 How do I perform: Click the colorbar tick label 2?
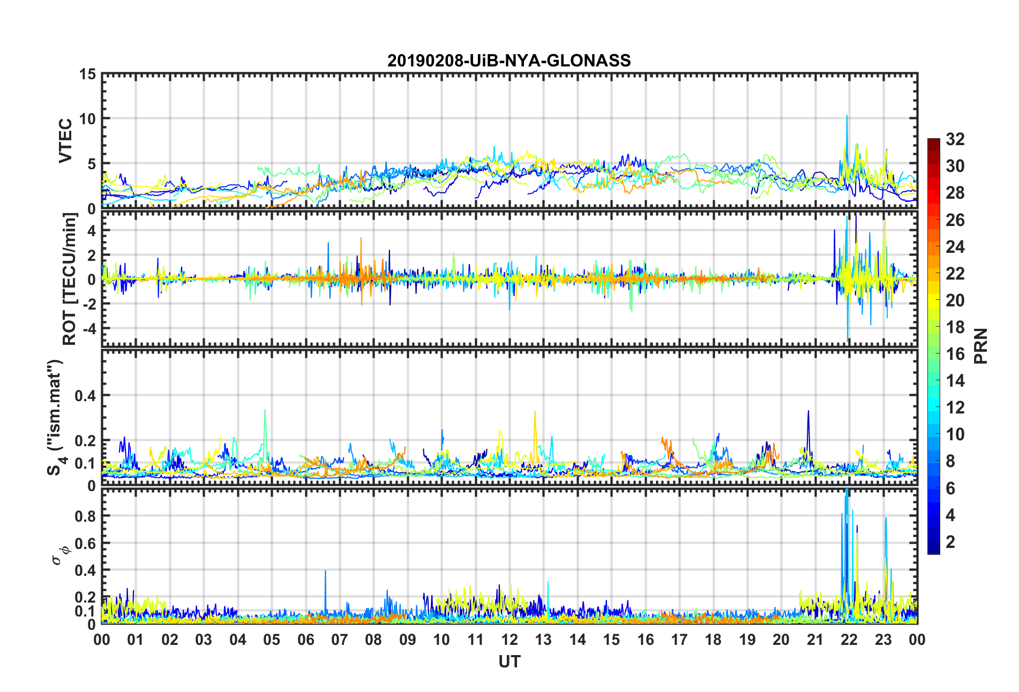(950, 542)
